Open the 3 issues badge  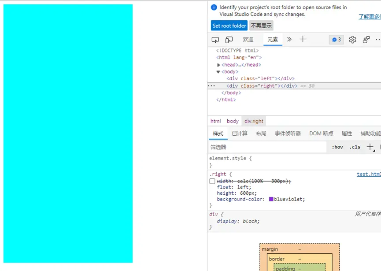[336, 40]
